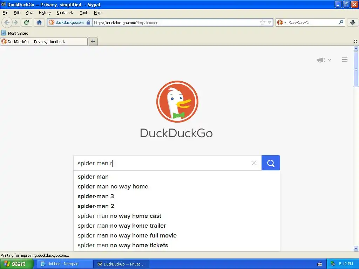Click the scrollbar down arrow
359x269 pixels.
(x=356, y=248)
